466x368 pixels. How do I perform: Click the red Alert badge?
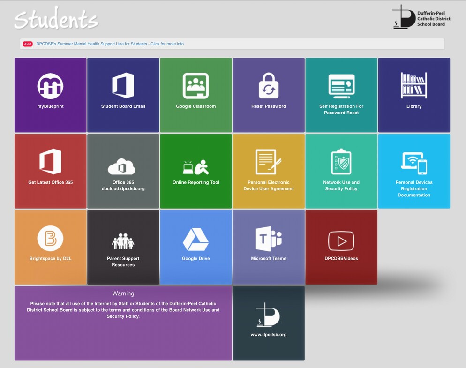click(28, 44)
